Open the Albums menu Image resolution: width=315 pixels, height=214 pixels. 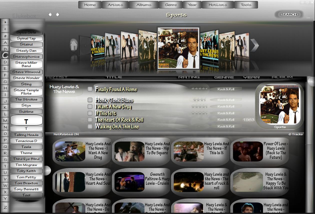coord(144,5)
